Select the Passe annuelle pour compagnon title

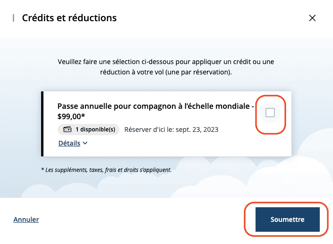[x=155, y=107]
